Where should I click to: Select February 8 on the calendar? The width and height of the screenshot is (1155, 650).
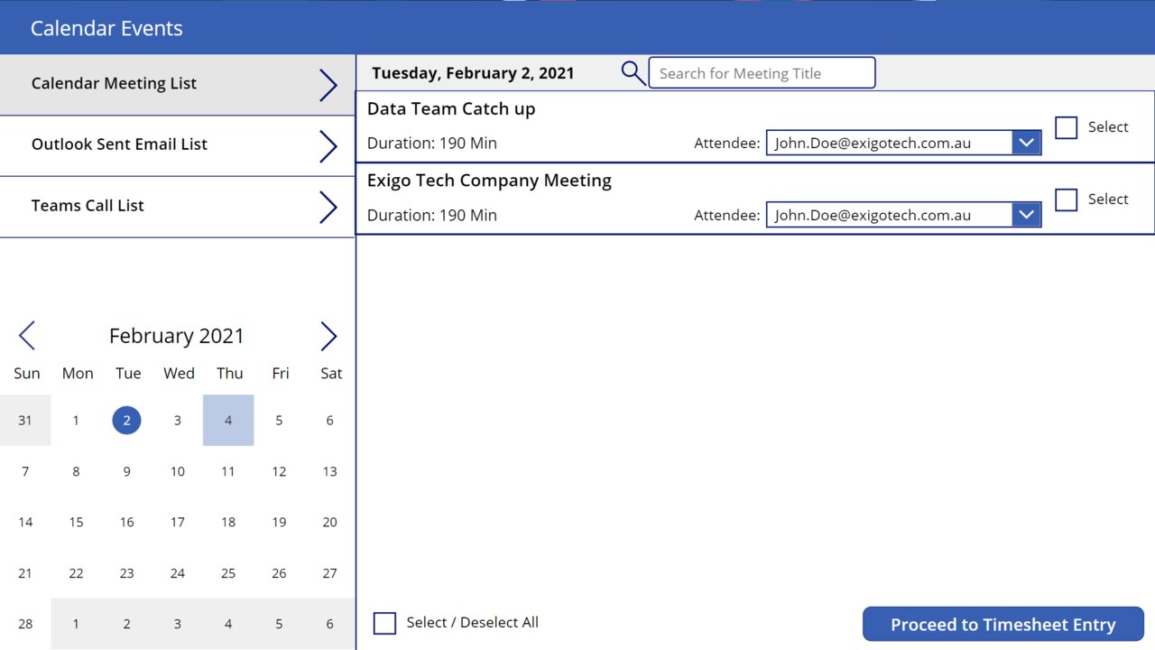pos(76,471)
